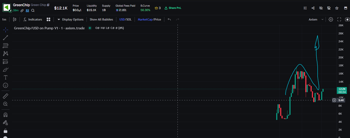Undo the last chart action
Viewport: 350px width, 138px height.
(169, 19)
